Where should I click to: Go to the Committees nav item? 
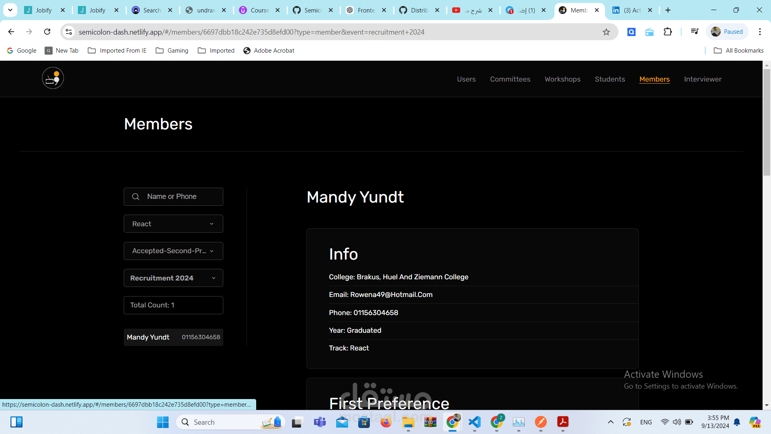(510, 79)
